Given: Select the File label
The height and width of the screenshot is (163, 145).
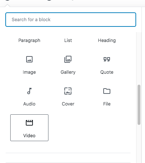Looking at the screenshot, I should pyautogui.click(x=107, y=104).
